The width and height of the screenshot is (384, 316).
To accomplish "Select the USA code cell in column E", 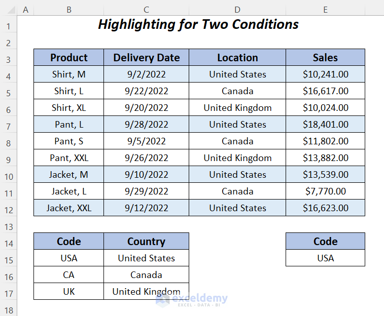I will pos(325,258).
